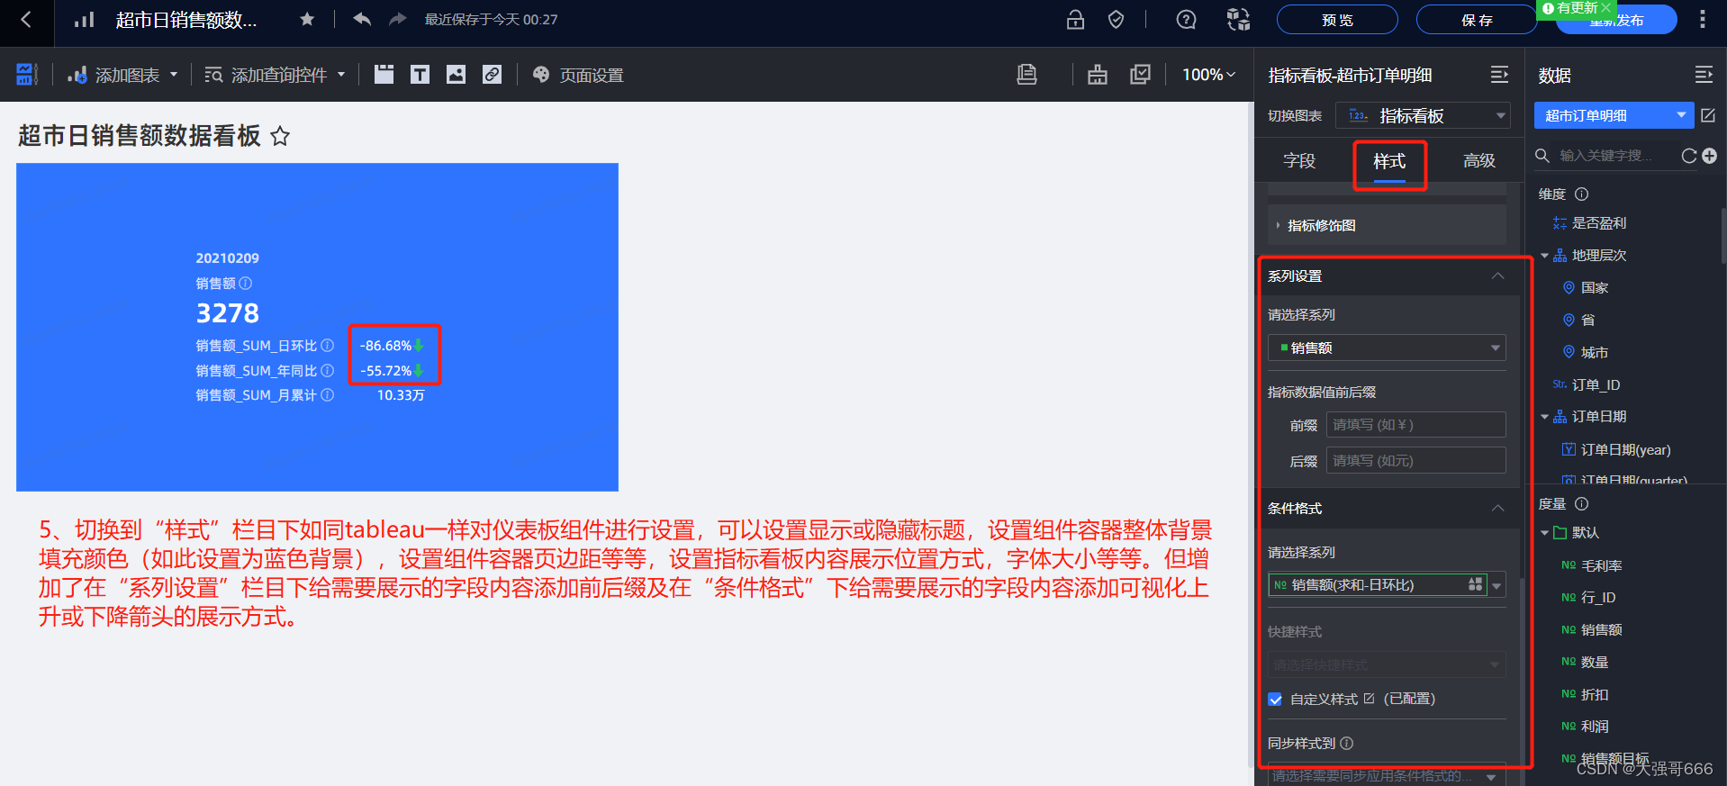Image resolution: width=1727 pixels, height=786 pixels.
Task: Select the 利润 measure field
Action: [1594, 726]
